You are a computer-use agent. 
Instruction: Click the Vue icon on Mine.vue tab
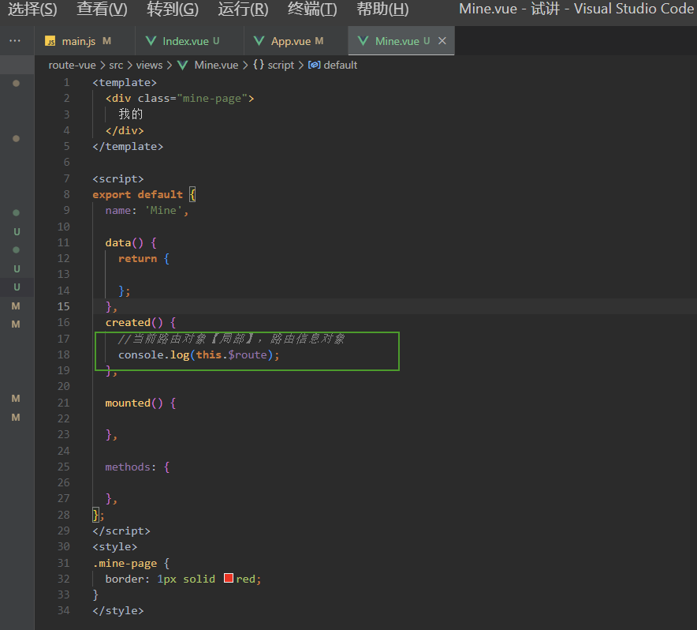click(363, 41)
